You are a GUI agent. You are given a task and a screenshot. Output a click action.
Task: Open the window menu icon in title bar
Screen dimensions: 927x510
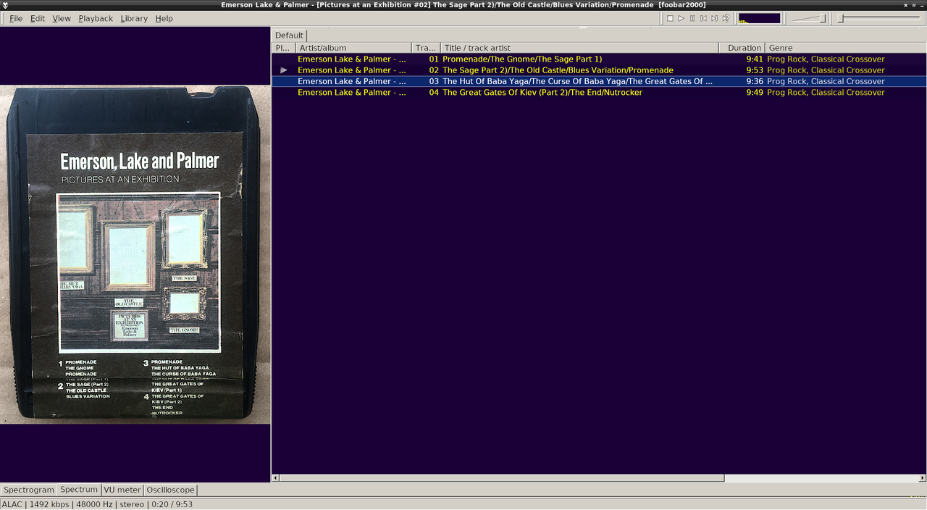click(x=6, y=5)
